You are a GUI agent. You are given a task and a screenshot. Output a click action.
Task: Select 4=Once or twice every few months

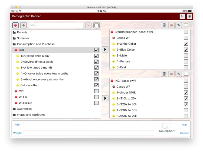click(x=56, y=74)
